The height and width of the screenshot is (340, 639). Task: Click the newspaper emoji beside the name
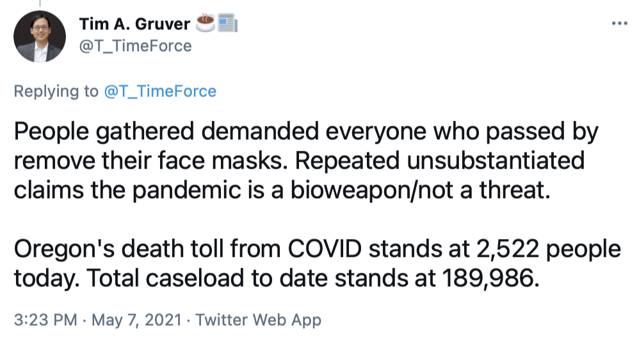[227, 24]
